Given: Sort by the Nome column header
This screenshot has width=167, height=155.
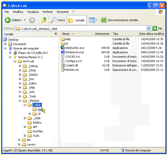Looking at the screenshot, I should (76, 34).
